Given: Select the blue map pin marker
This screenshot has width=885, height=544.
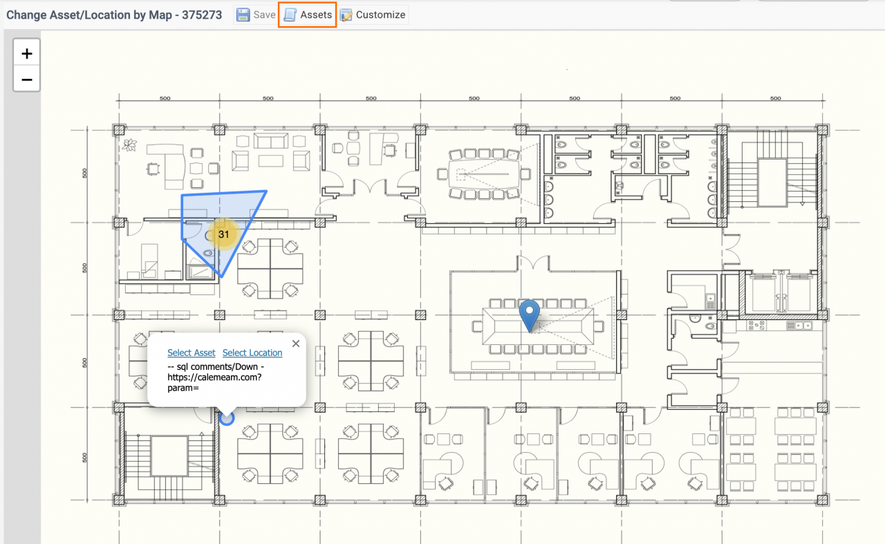Looking at the screenshot, I should [530, 314].
